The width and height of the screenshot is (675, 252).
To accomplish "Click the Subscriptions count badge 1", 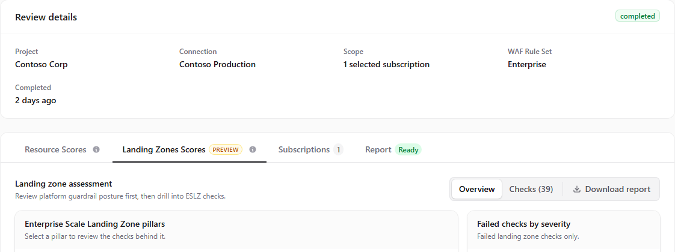I will click(338, 149).
